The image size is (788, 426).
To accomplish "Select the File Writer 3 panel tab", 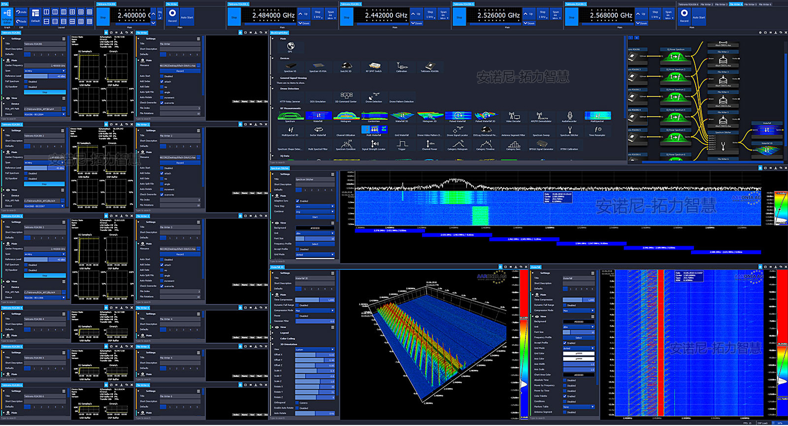I will (143, 216).
